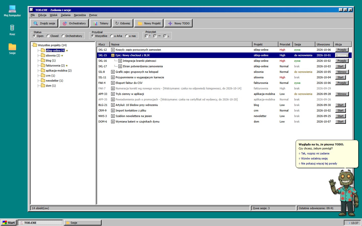Image resolution: width=362 pixels, height=226 pixels.
Task: Click the newsletter folder icon in tree
Action: (43, 81)
